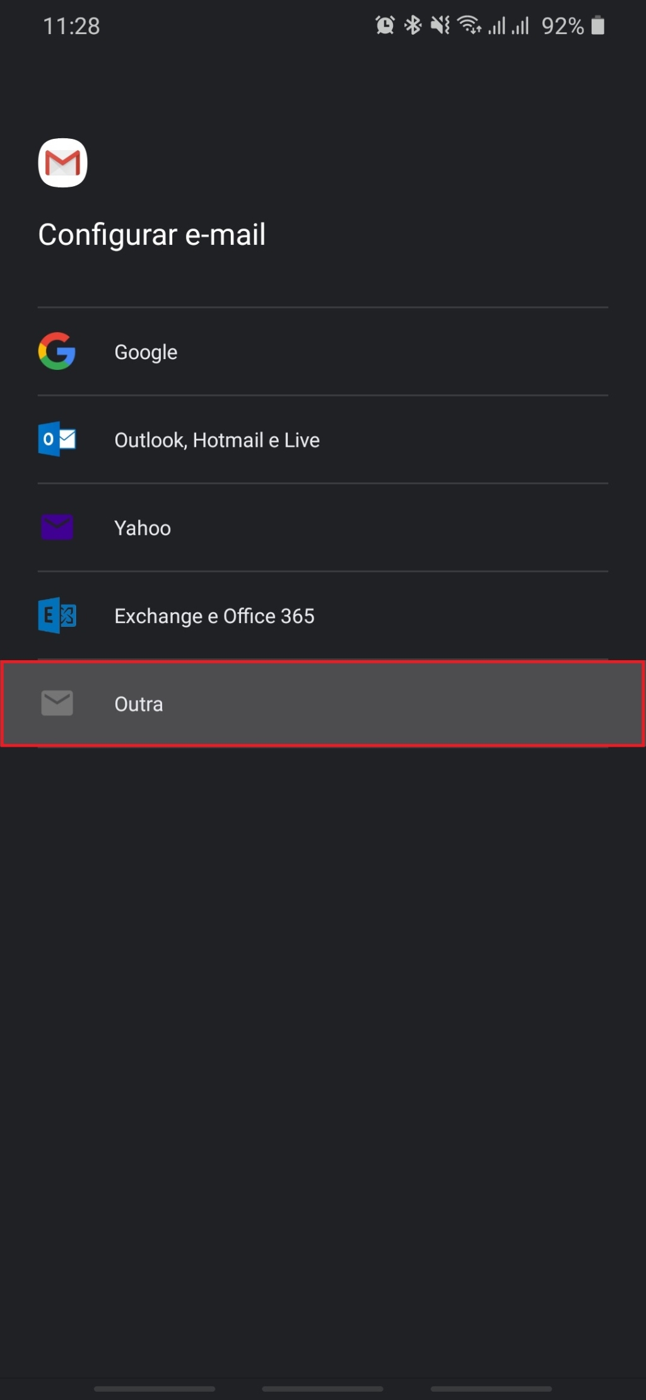Tap the center home navigation bar
646x1400 pixels.
pyautogui.click(x=322, y=1389)
